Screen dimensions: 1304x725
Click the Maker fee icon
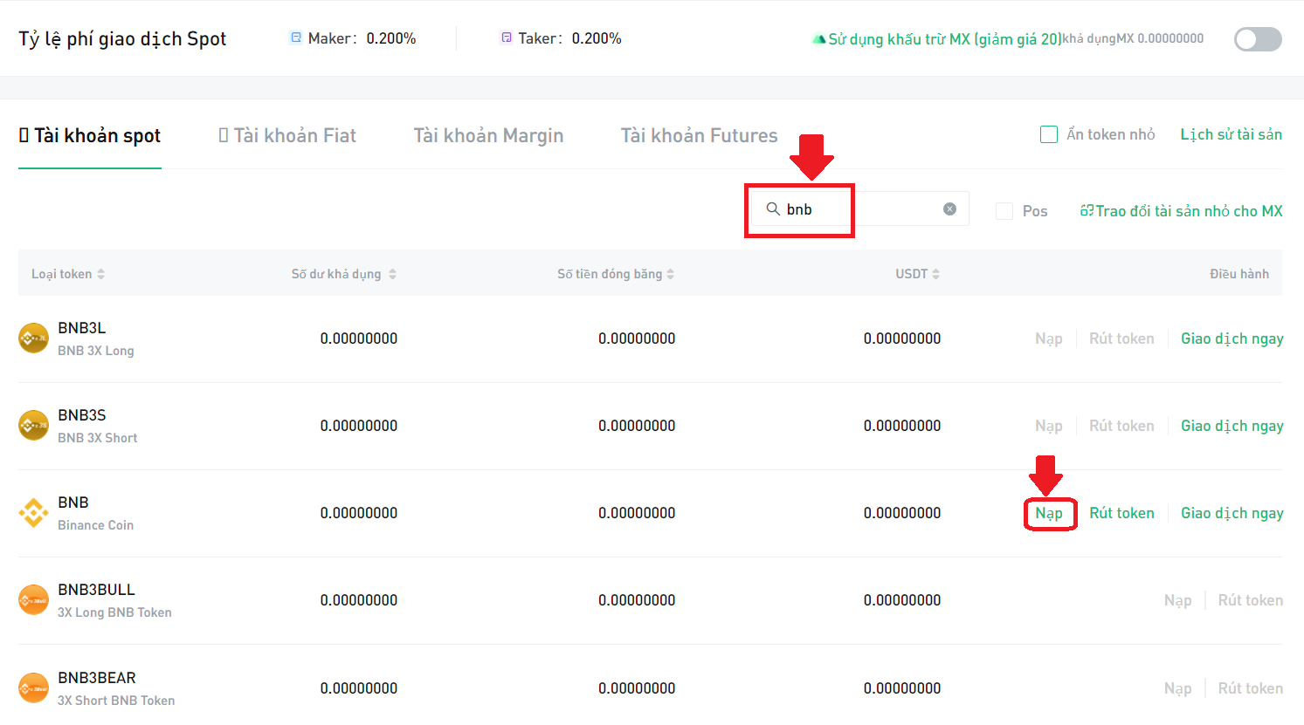296,38
